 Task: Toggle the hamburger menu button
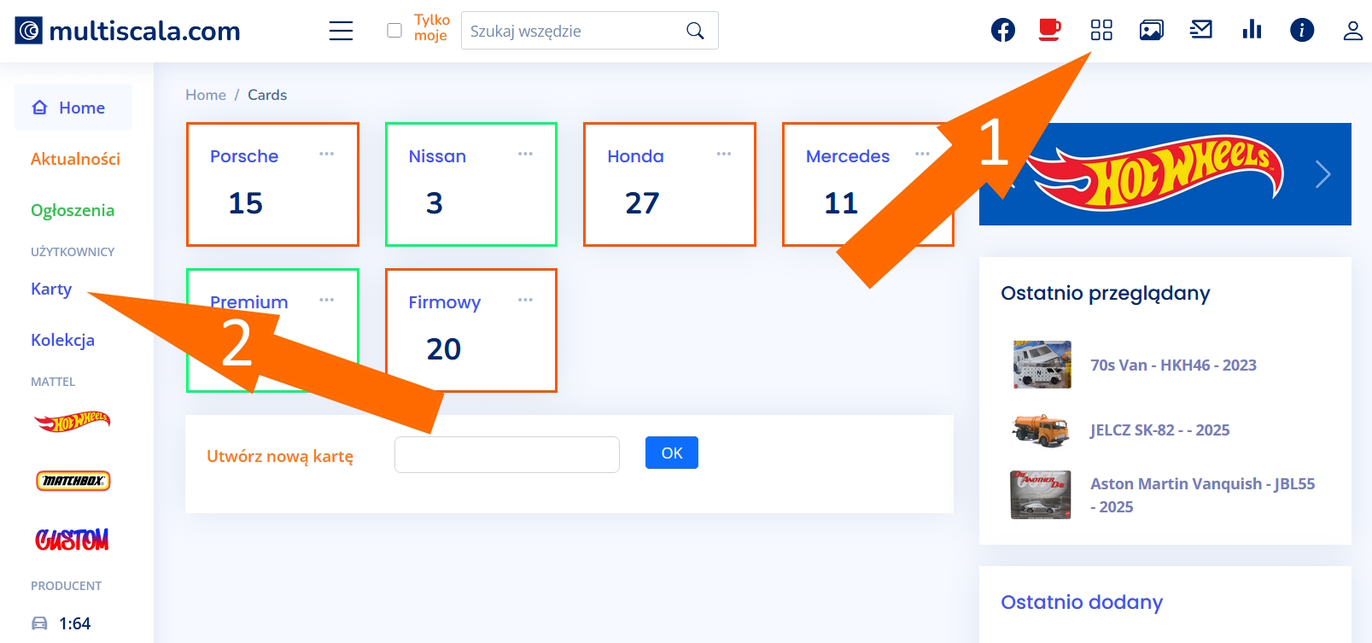341,31
